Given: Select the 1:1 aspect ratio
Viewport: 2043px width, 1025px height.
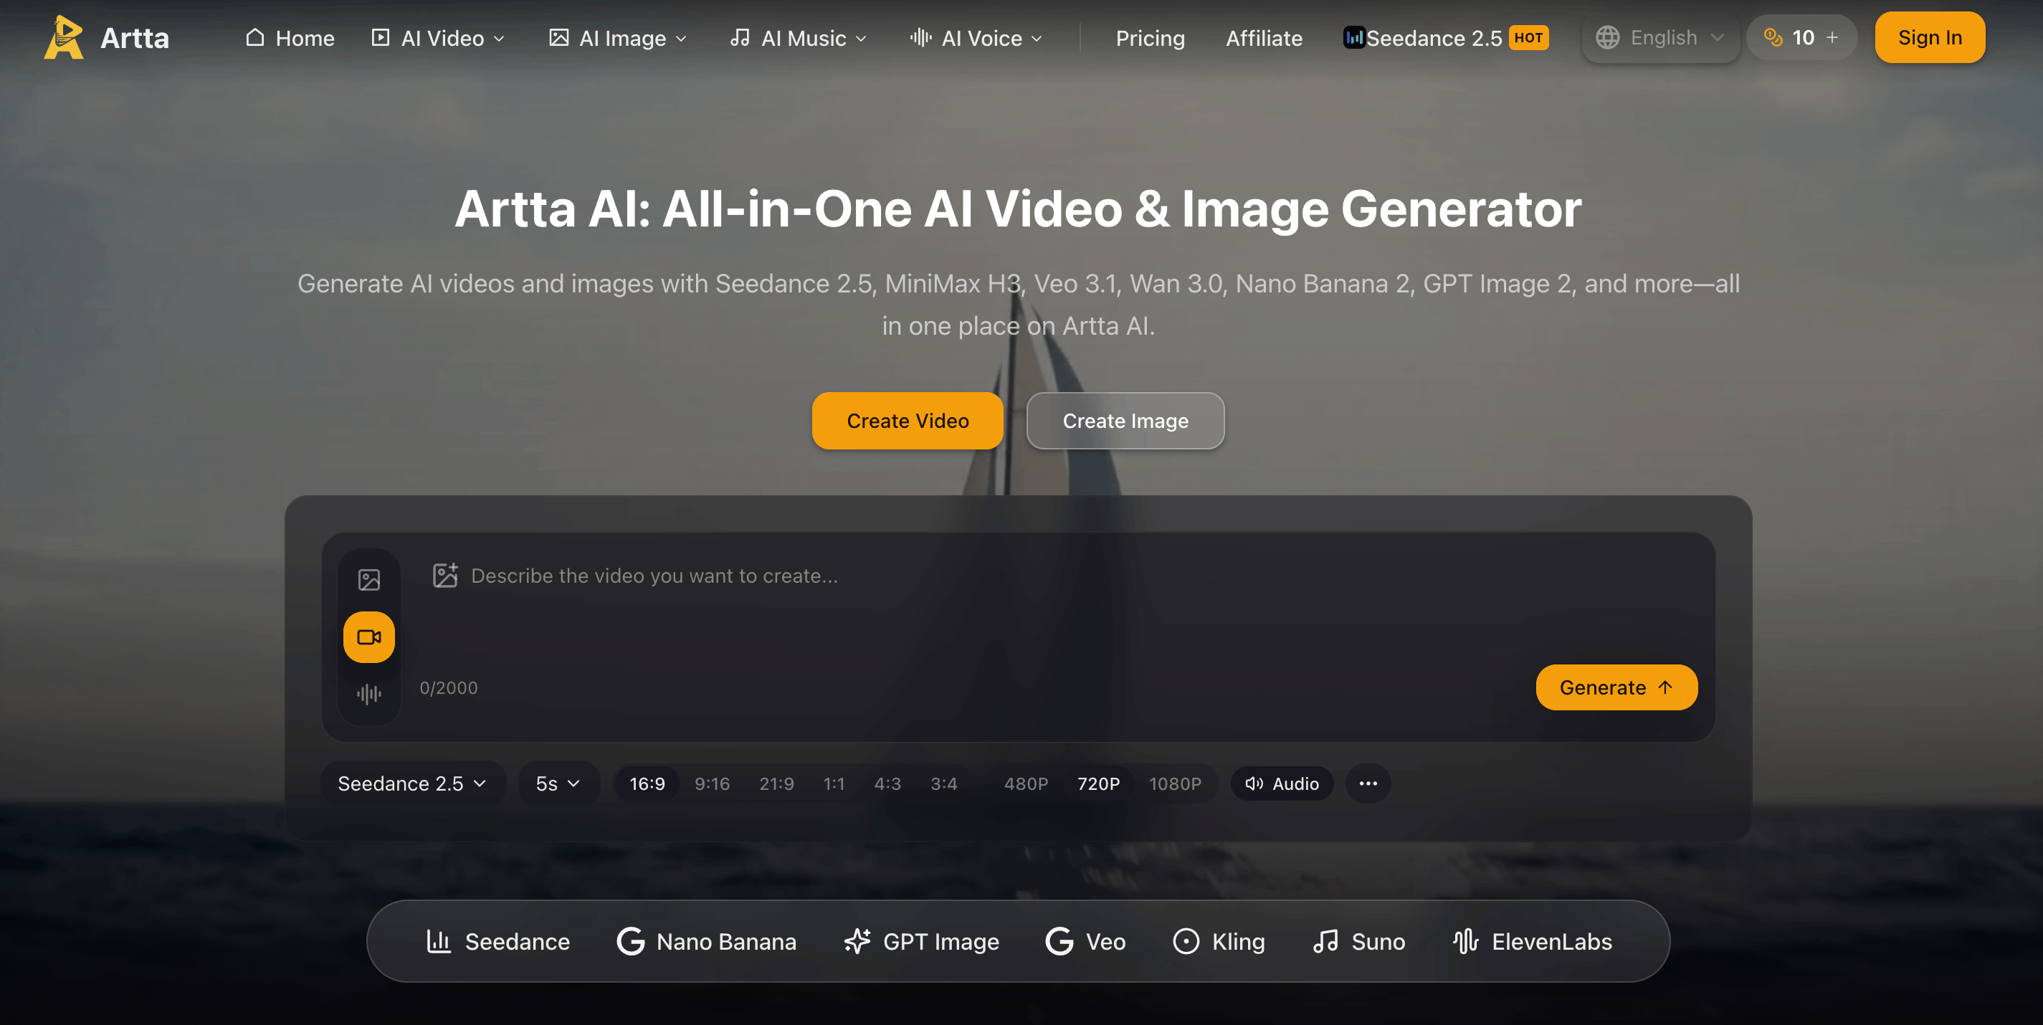Looking at the screenshot, I should 834,783.
